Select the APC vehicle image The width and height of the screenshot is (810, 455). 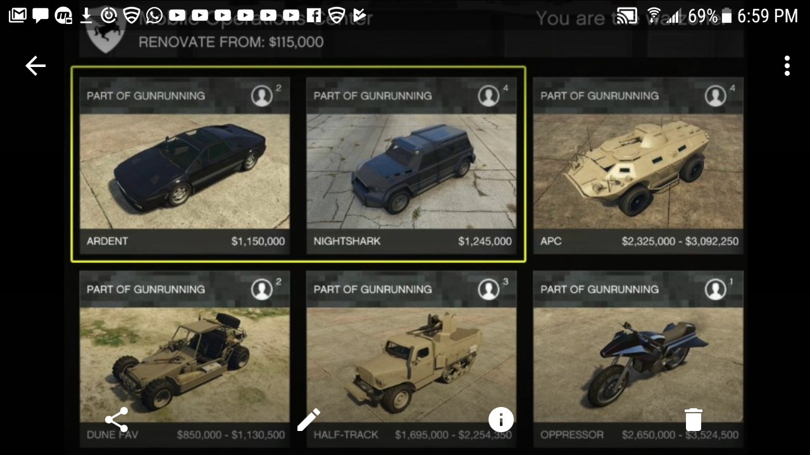tap(638, 171)
